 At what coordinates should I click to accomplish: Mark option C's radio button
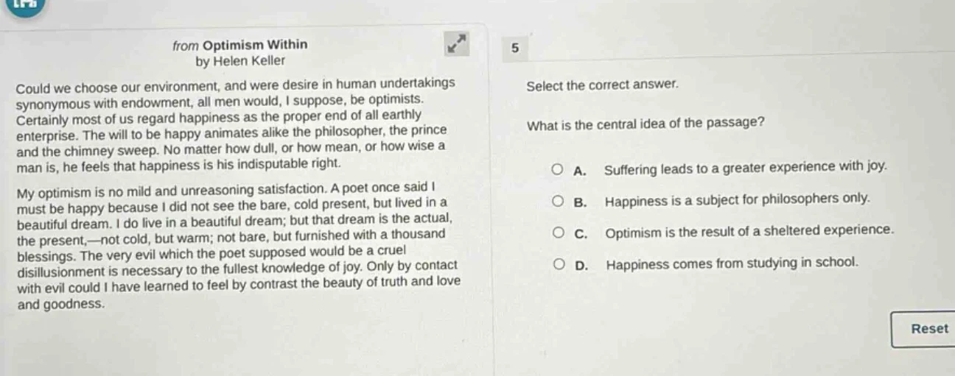click(x=559, y=232)
